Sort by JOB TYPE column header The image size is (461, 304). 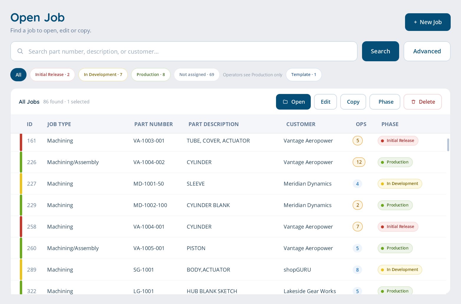coord(59,124)
